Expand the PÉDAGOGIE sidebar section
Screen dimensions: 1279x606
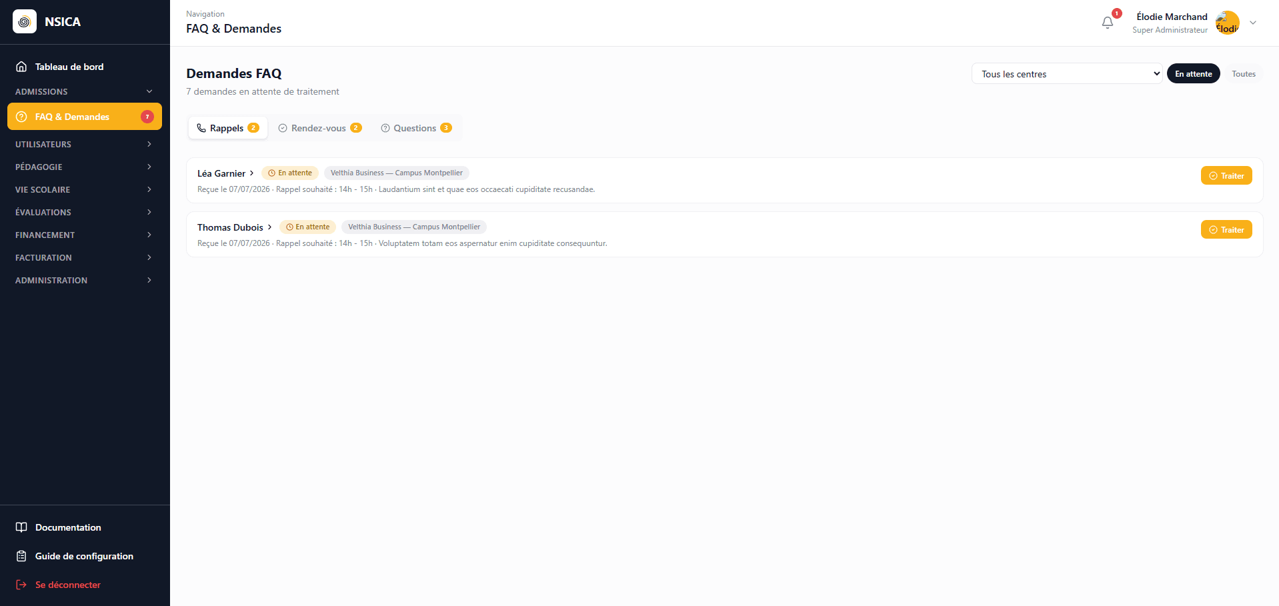85,167
